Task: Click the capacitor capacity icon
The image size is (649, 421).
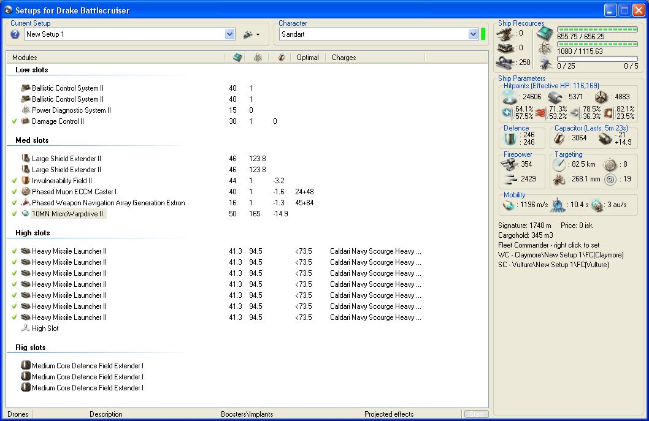Action: (559, 138)
